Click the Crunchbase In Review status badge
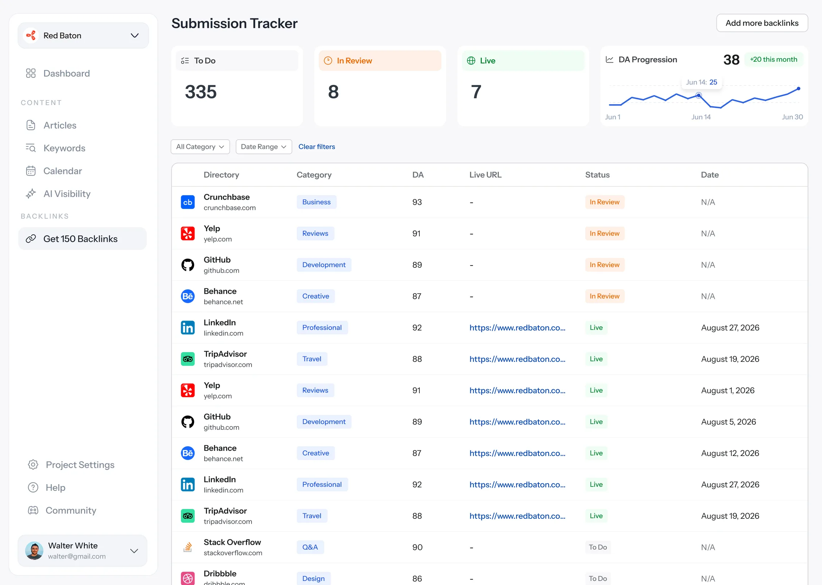This screenshot has width=822, height=585. [604, 202]
